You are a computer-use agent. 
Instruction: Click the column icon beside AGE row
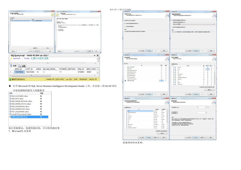[x=127, y=111]
